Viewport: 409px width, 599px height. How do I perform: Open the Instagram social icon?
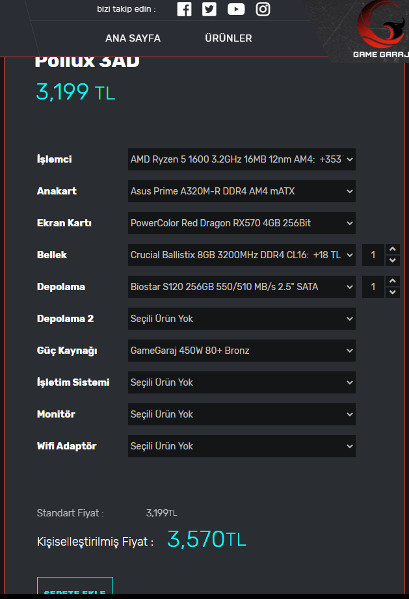point(263,9)
